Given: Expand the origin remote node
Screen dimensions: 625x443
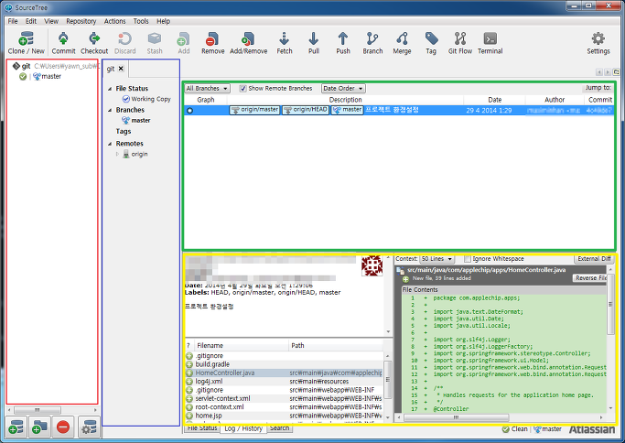Looking at the screenshot, I should [117, 154].
